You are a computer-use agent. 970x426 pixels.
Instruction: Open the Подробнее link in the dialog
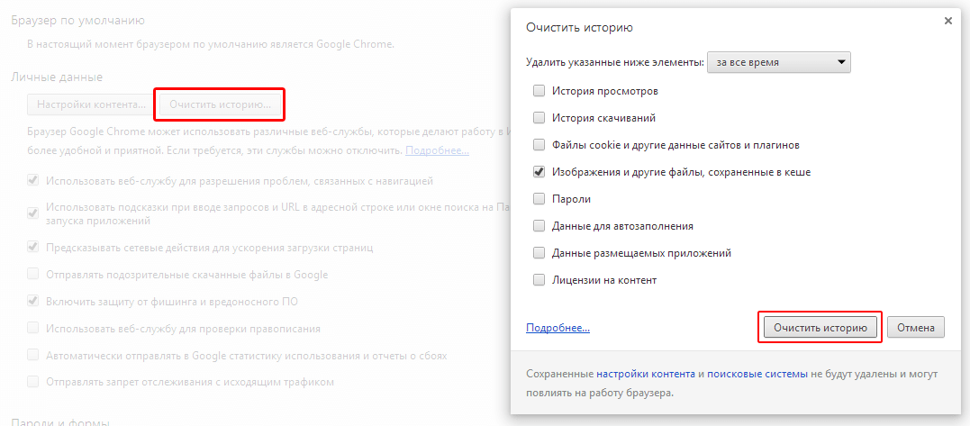[558, 328]
